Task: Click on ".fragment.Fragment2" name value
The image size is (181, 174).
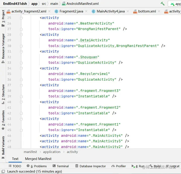Action: point(98,107)
